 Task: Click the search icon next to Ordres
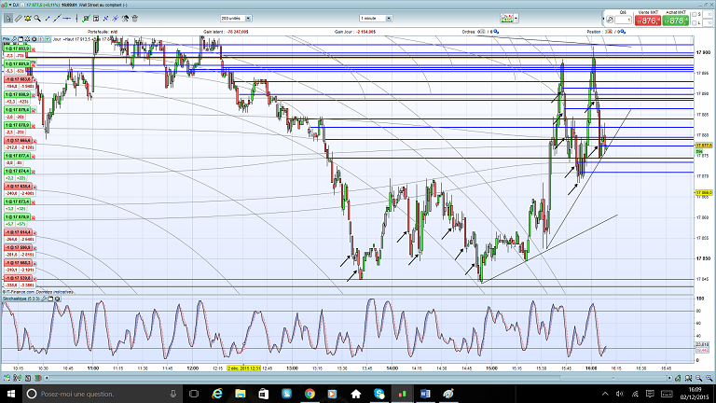pos(496,32)
